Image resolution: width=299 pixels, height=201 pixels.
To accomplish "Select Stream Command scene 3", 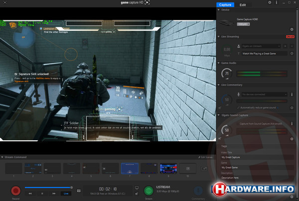I will [x=52, y=169].
